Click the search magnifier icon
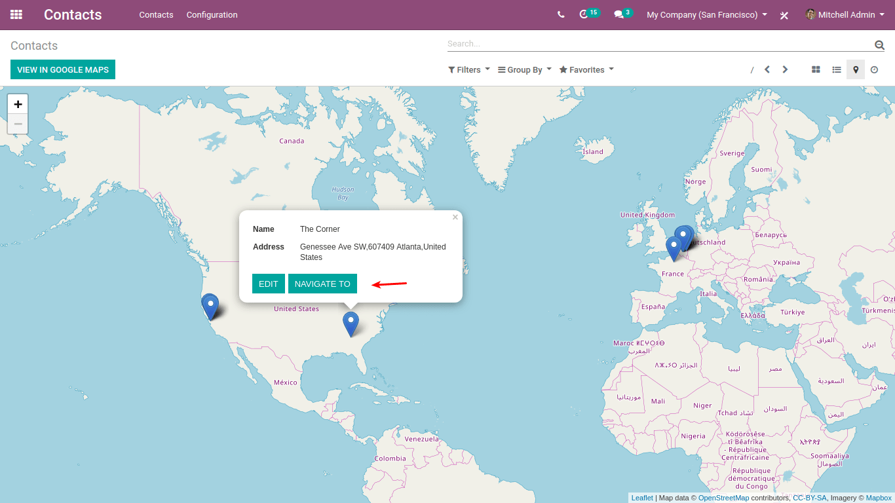This screenshot has height=503, width=895. tap(879, 45)
